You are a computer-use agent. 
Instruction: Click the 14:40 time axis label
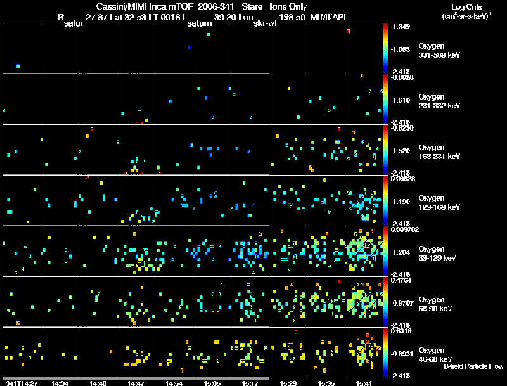point(98,383)
